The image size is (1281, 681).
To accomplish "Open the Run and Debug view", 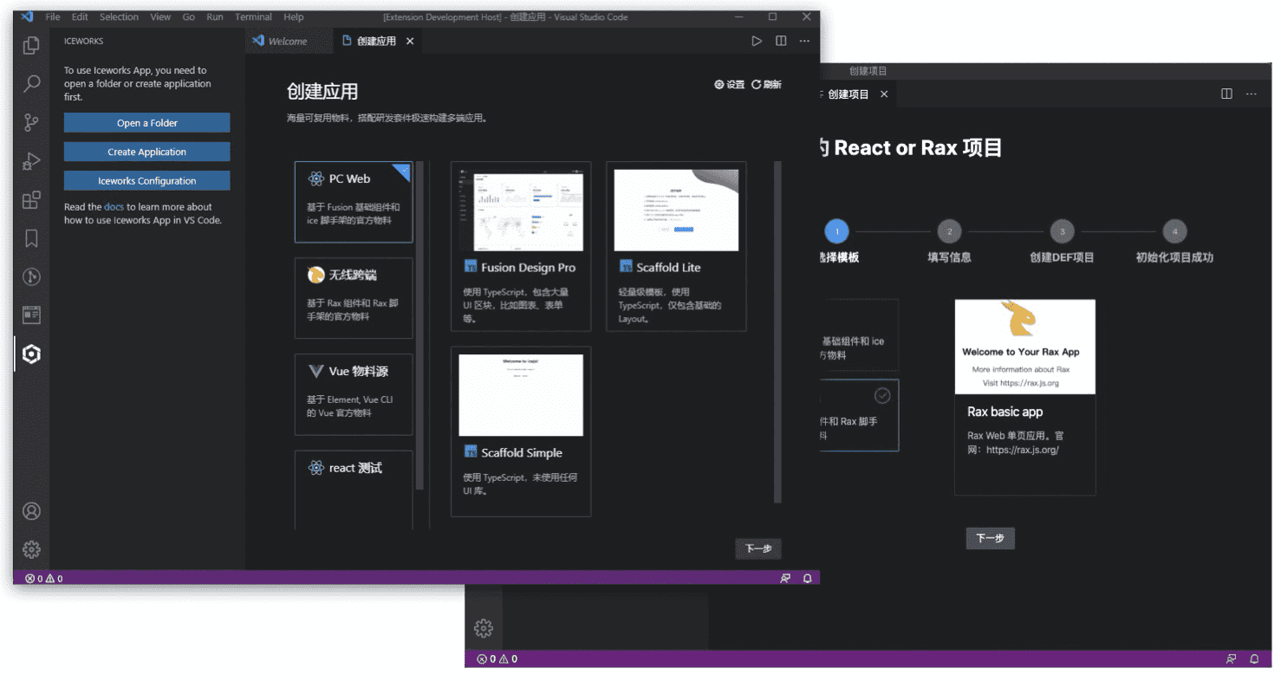I will pos(31,161).
